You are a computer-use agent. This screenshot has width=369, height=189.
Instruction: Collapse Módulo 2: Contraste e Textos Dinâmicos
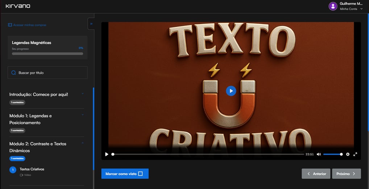[x=83, y=143]
